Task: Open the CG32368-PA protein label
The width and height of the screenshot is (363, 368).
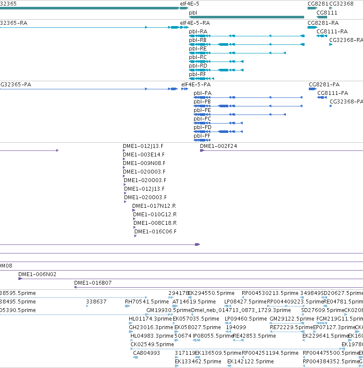Action: tap(346, 102)
